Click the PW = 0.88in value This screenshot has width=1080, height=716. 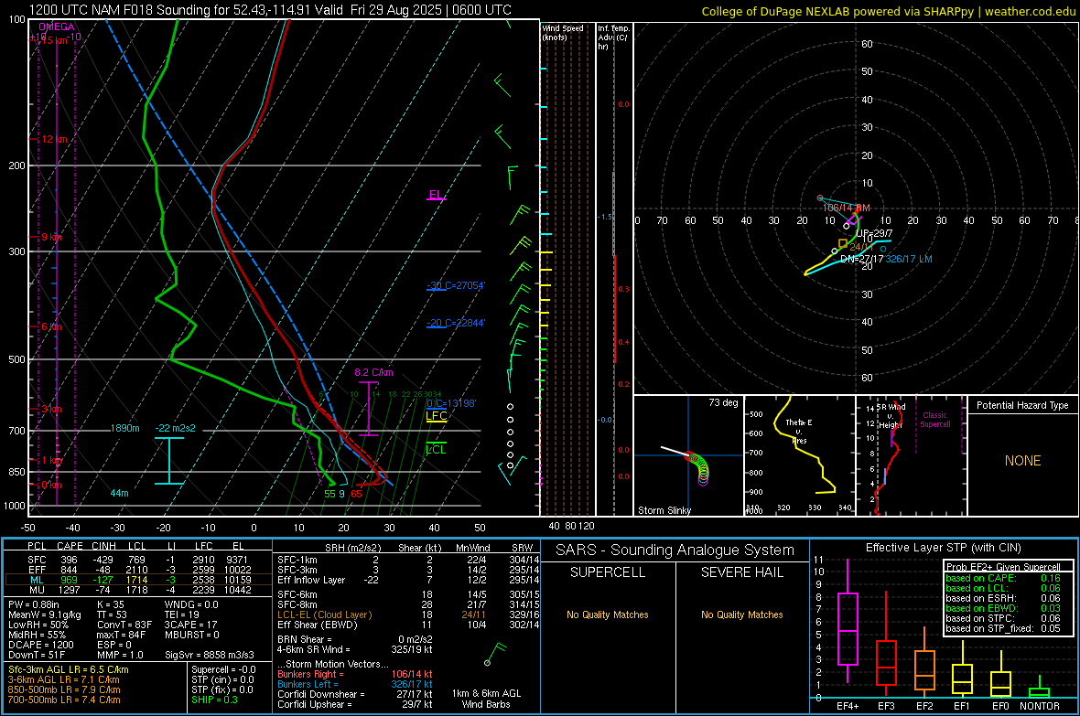click(x=34, y=604)
